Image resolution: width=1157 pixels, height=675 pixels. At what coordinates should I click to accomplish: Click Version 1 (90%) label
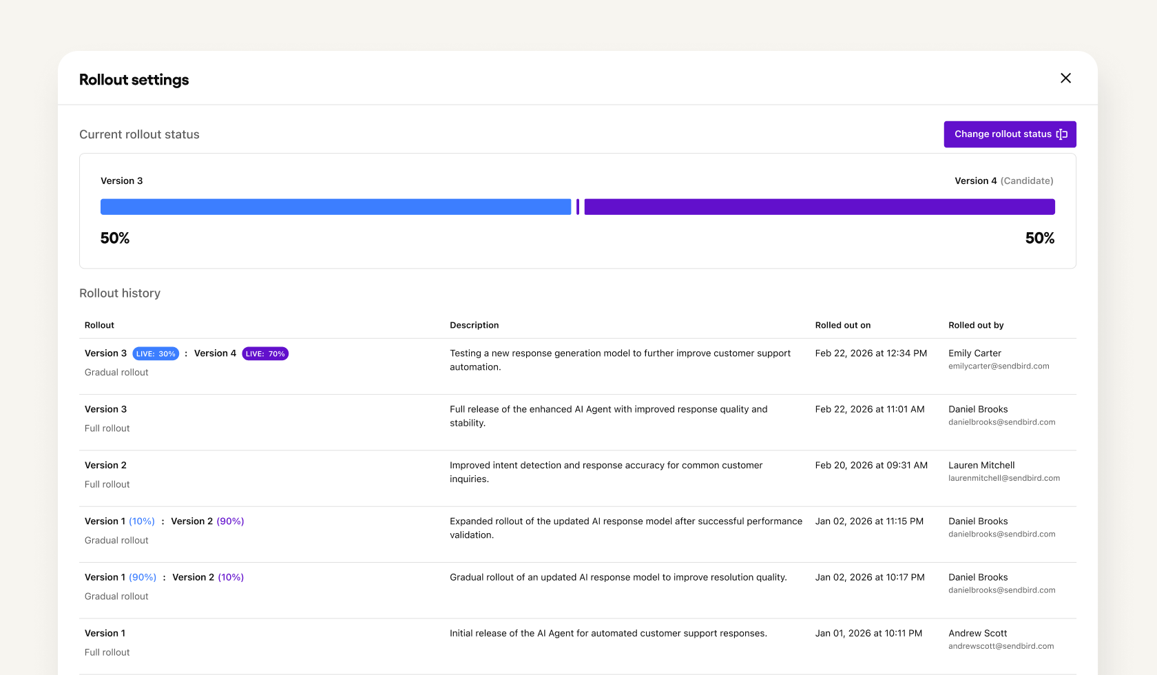121,577
